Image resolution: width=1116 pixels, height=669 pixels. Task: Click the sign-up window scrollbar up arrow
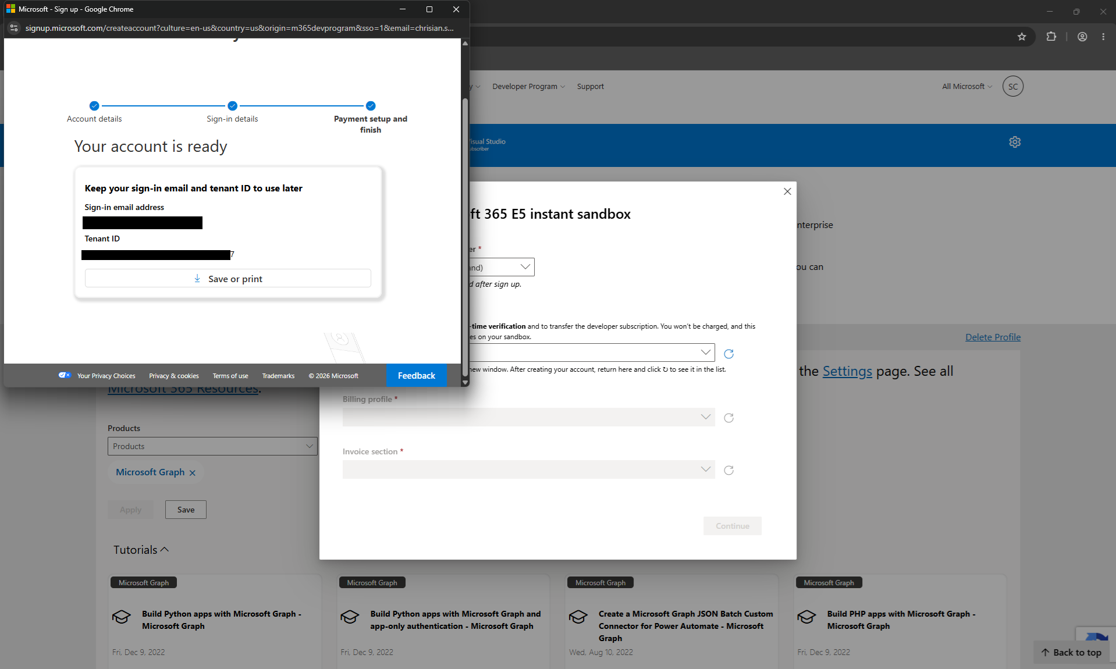point(465,43)
